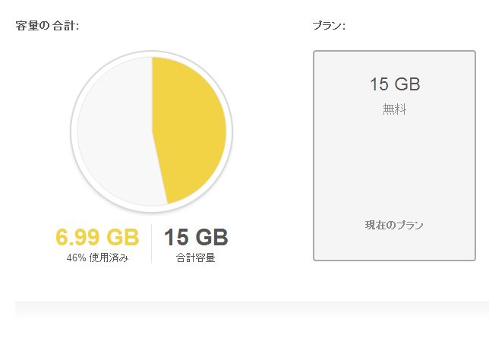Click the gray bar at page bottom
This screenshot has width=489, height=338.
[252, 310]
